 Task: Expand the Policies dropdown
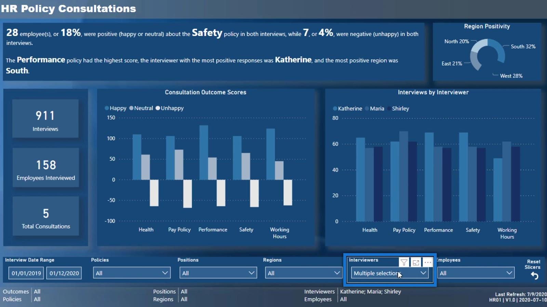tap(132, 273)
